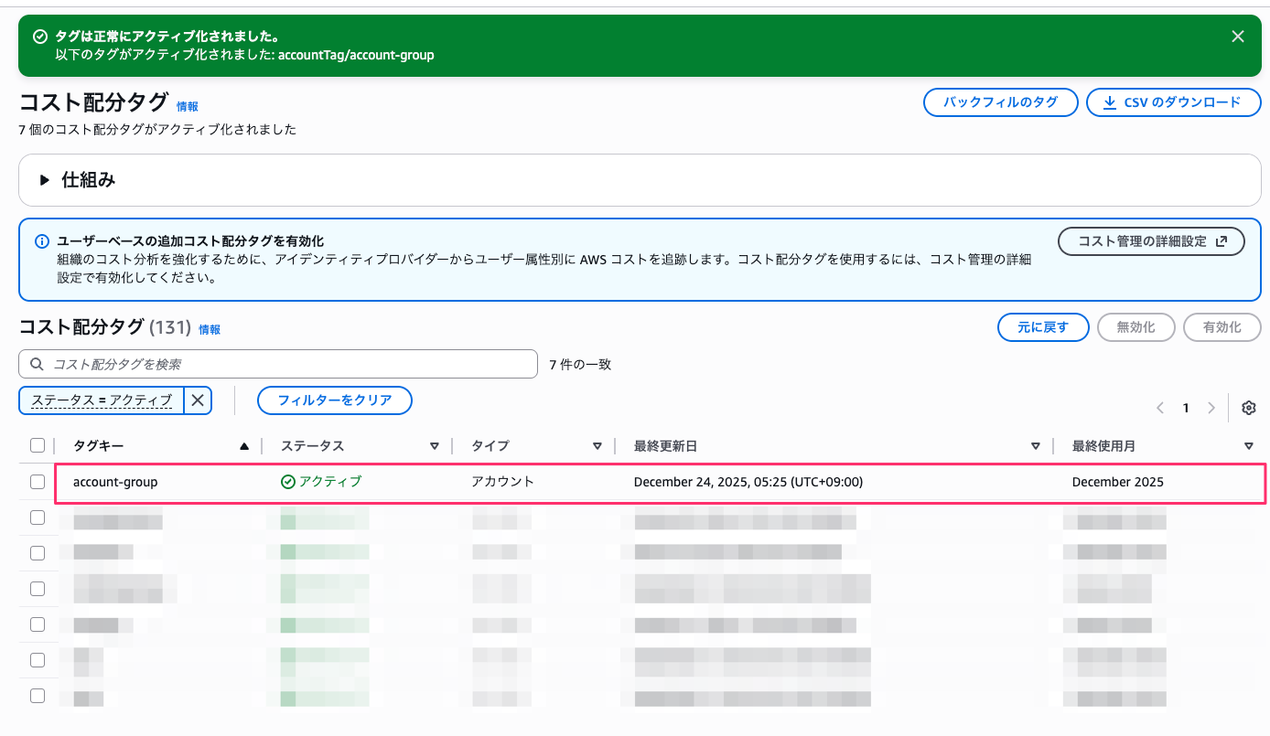Focus the コスト配分タグを検索 search field
The width and height of the screenshot is (1270, 736).
coord(278,364)
